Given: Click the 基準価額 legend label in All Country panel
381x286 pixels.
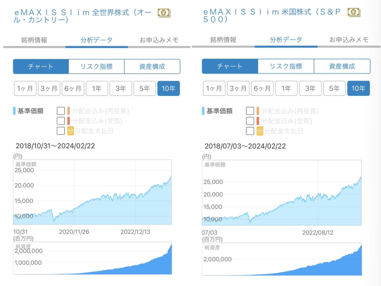Looking at the screenshot, I should click(31, 111).
